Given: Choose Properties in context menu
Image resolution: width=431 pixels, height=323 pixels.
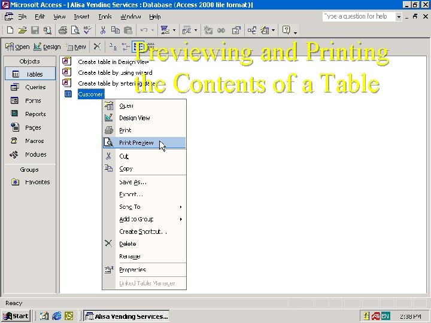Looking at the screenshot, I should click(x=144, y=270).
